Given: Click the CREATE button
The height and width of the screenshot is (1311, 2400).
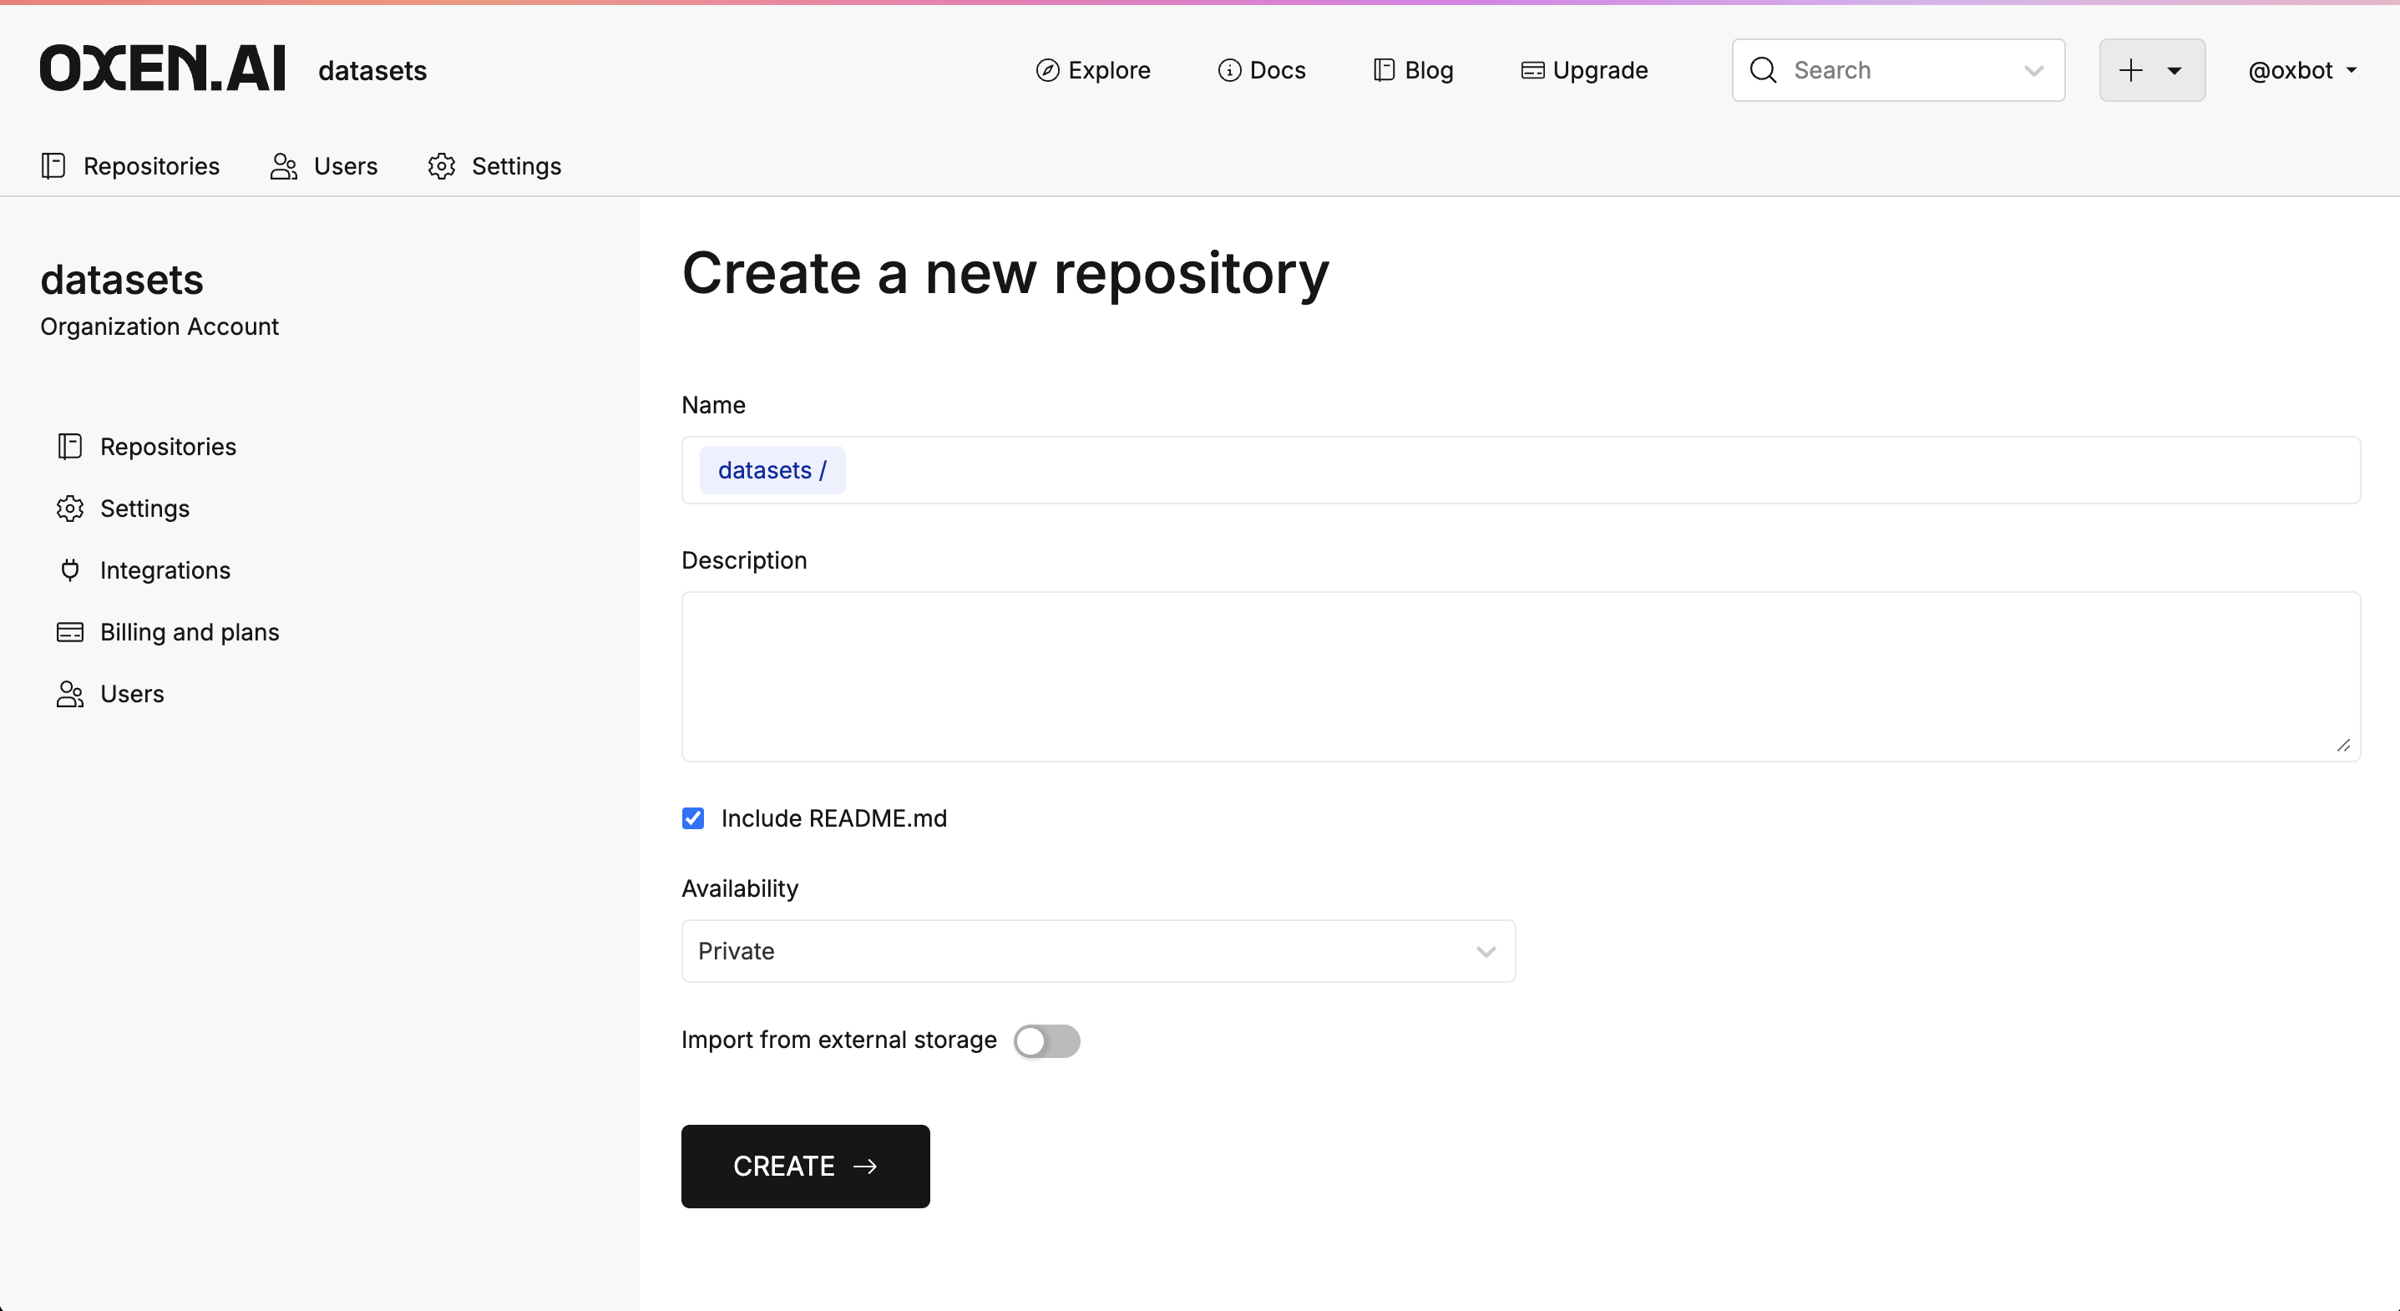Looking at the screenshot, I should coord(805,1166).
